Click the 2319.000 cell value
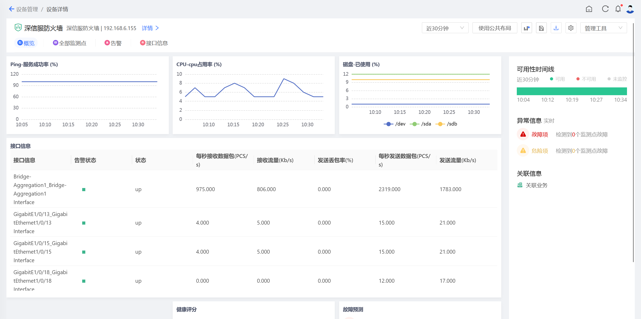Viewport: 641px width, 319px height. (x=389, y=189)
